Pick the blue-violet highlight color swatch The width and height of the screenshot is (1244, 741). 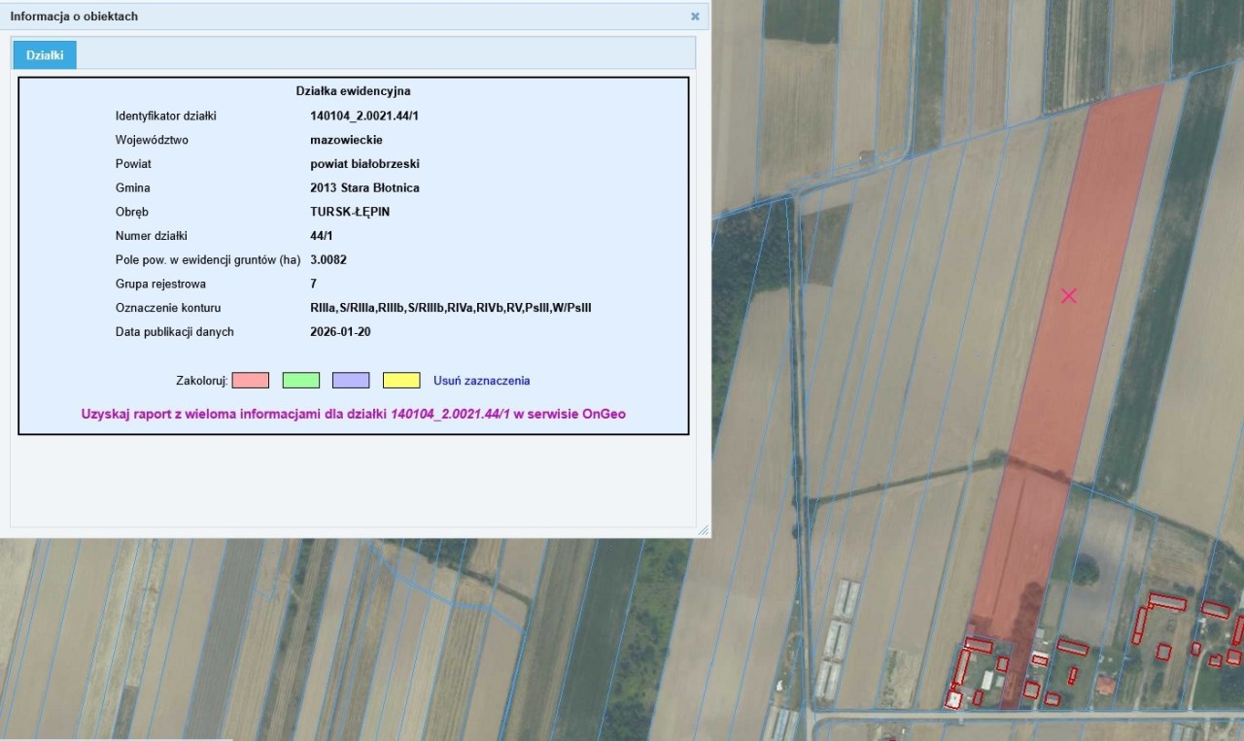(351, 381)
